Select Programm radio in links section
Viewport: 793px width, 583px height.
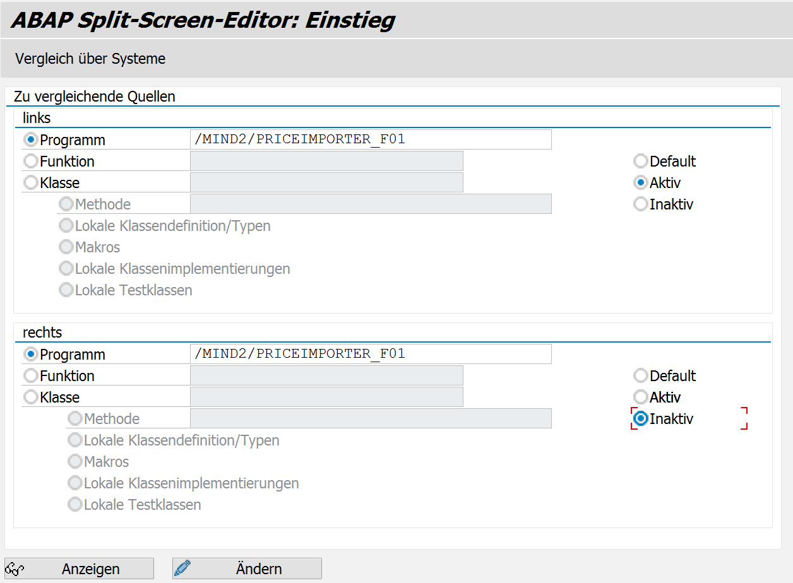pyautogui.click(x=31, y=139)
